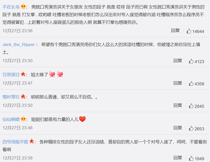
Task: Like 甘思琪甘's comment with 4358 likes
Action: (191, 84)
